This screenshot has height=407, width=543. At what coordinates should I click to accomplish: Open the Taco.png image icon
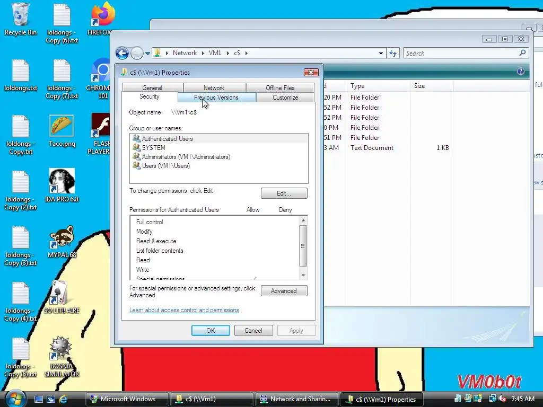[62, 131]
